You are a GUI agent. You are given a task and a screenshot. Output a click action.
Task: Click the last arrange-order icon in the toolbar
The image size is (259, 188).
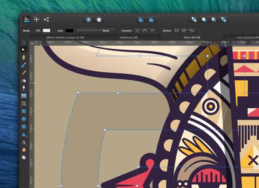(x=224, y=19)
